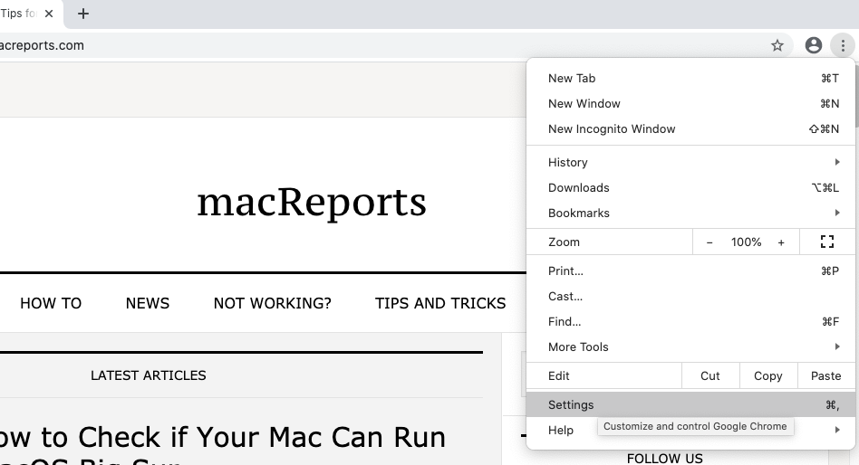Image resolution: width=859 pixels, height=465 pixels.
Task: Expand the Help submenu
Action: [690, 430]
